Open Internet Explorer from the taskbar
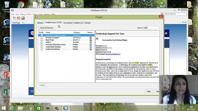Viewport: 198px width, 111px height. [x=12, y=108]
